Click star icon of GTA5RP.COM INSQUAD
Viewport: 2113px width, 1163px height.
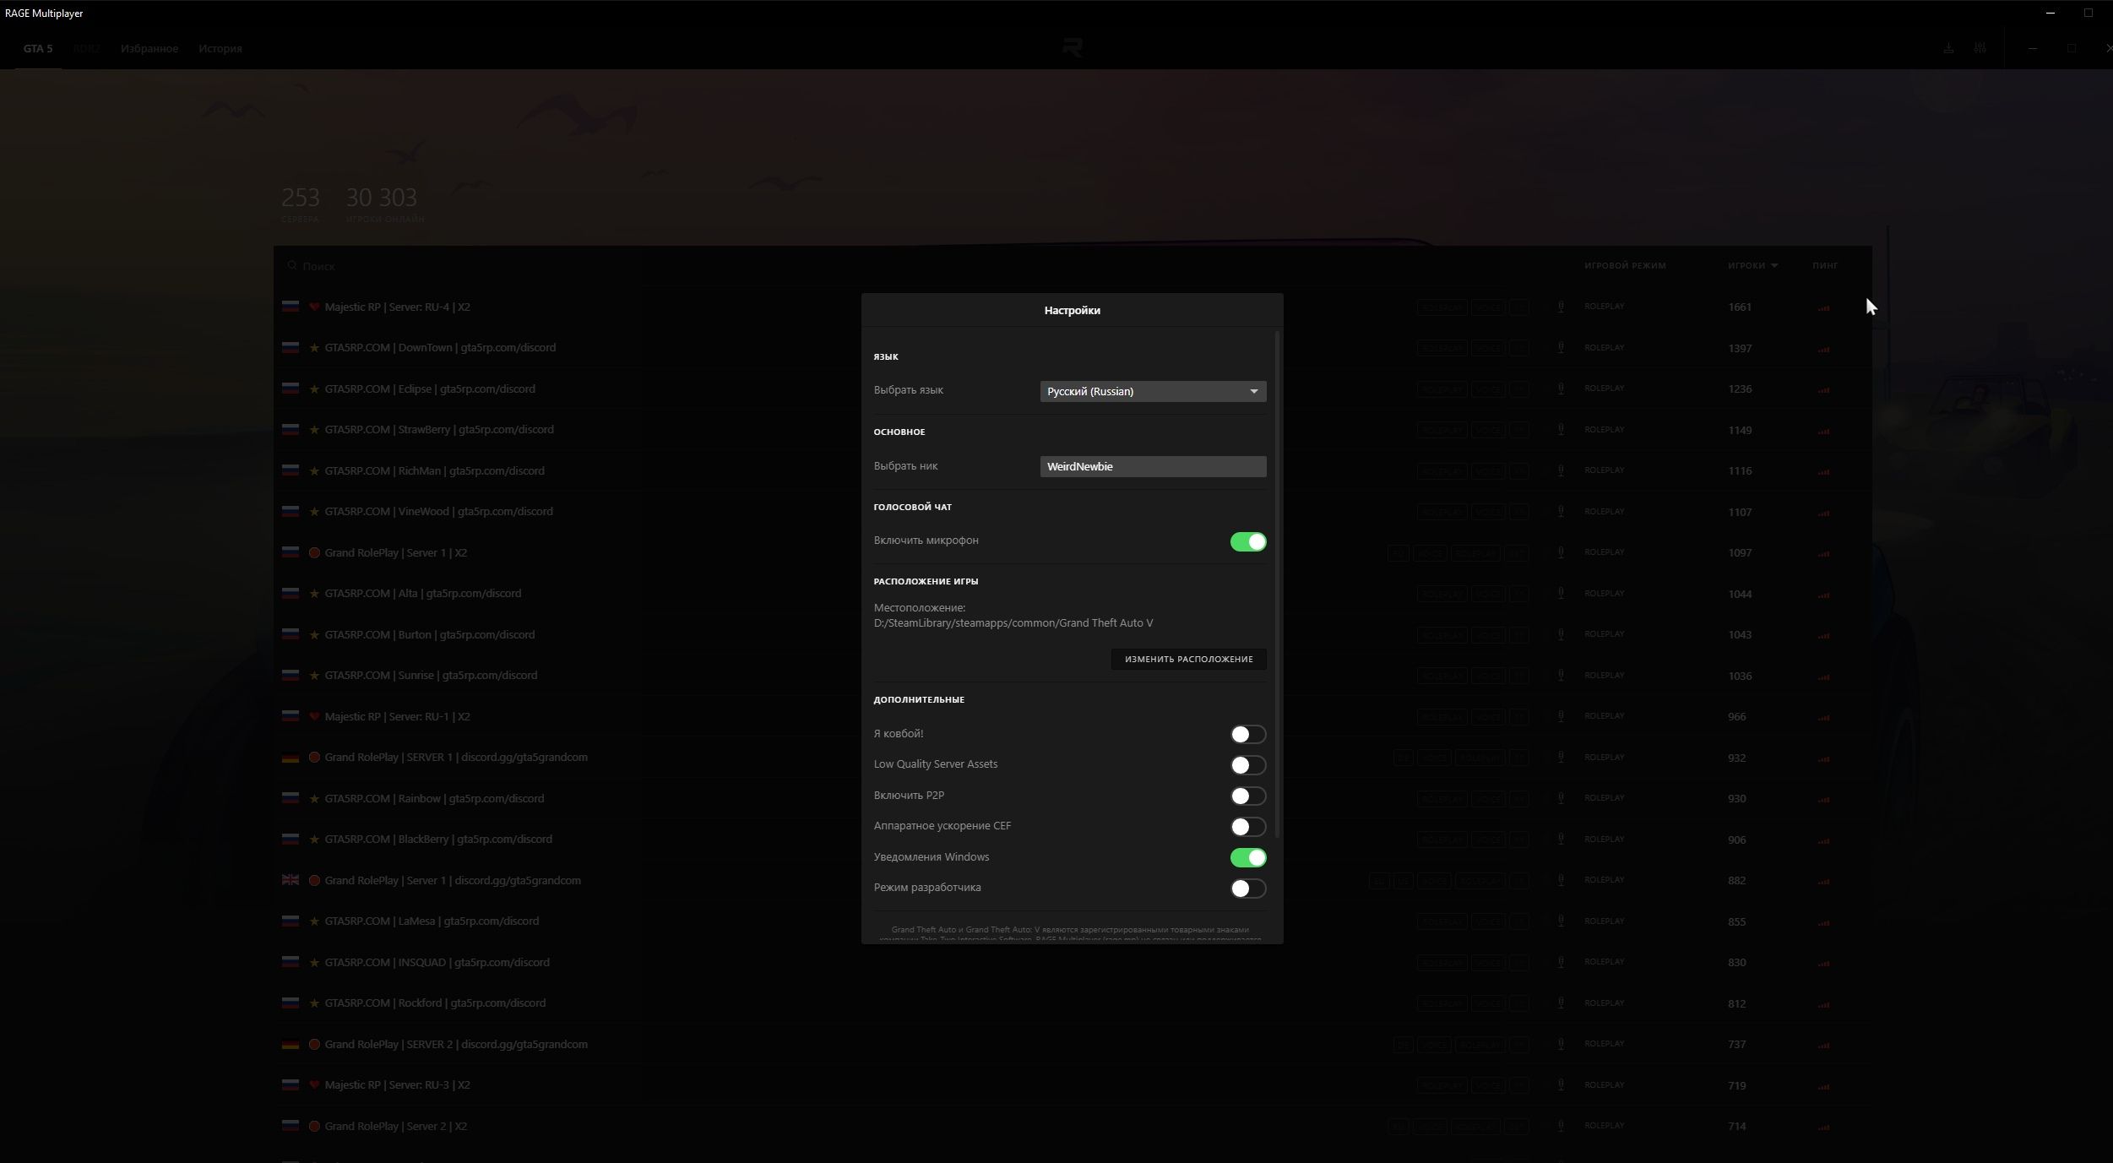click(314, 962)
